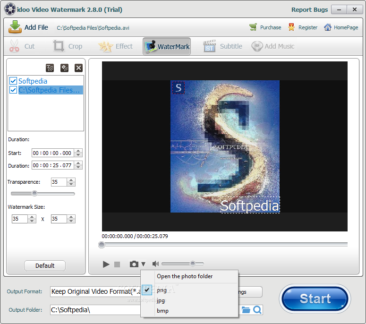
Task: Click the film reel app logo
Action: (x=10, y=9)
